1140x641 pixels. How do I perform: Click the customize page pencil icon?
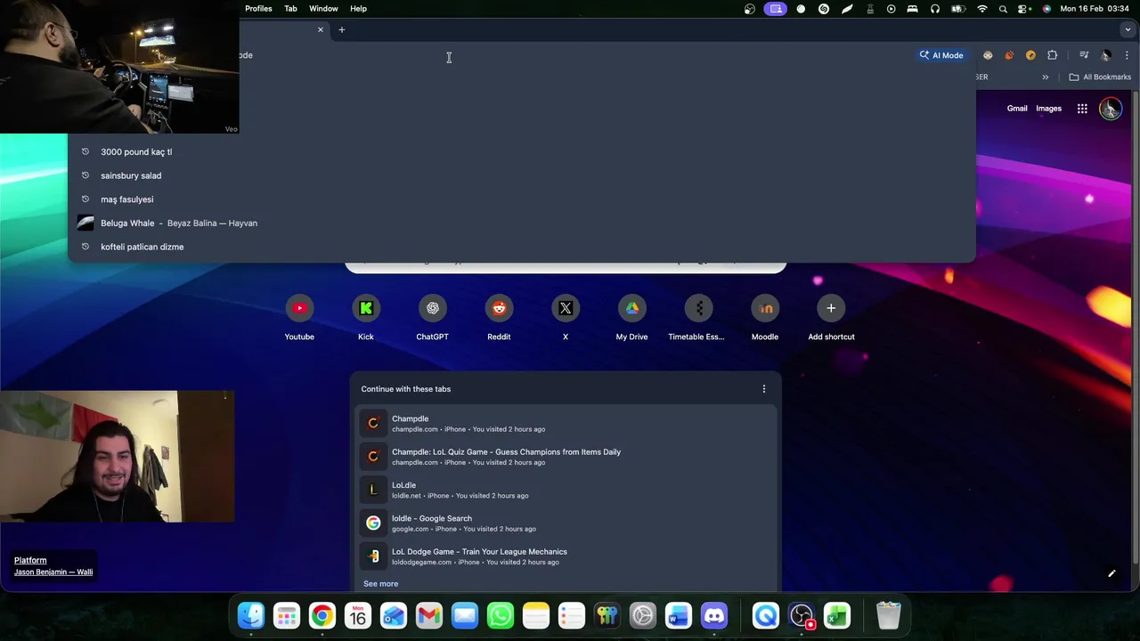1111,573
